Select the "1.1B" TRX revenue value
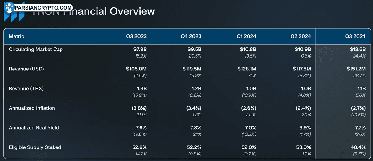The image size is (373, 161). [361, 89]
